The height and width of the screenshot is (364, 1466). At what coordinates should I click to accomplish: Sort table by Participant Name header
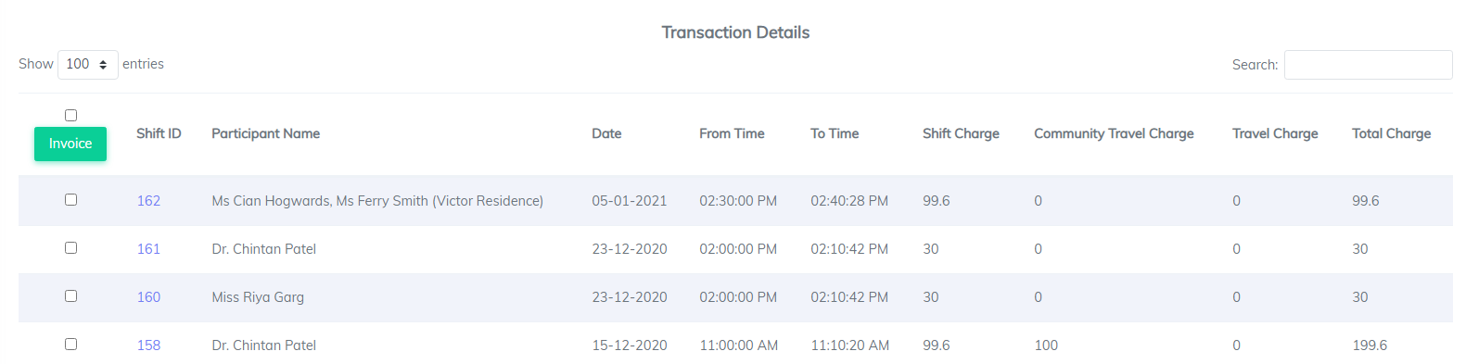pos(265,133)
